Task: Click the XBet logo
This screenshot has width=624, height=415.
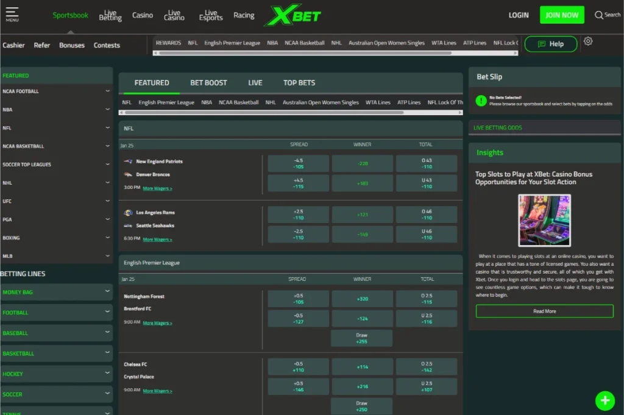Action: (x=292, y=15)
